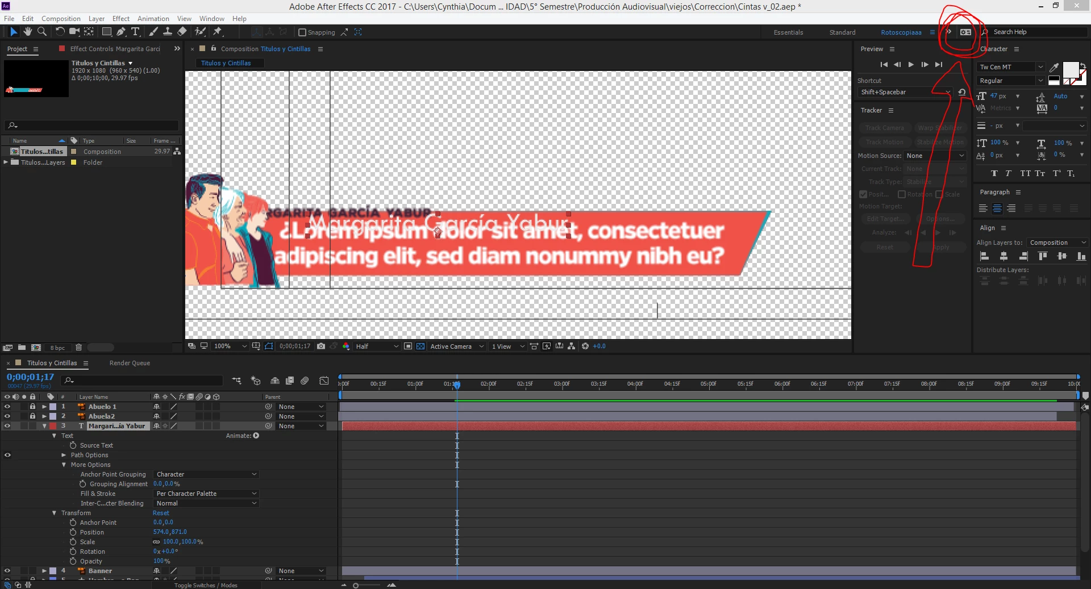Toggle the Position stopwatch
Image resolution: width=1091 pixels, height=589 pixels.
pos(73,532)
